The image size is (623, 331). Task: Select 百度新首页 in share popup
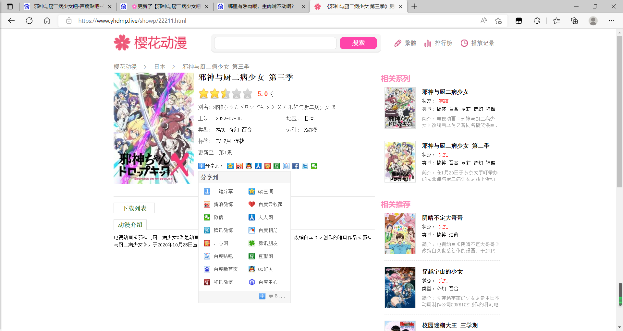[x=221, y=269]
